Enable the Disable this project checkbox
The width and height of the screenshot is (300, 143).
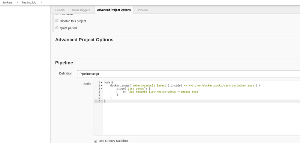(57, 21)
